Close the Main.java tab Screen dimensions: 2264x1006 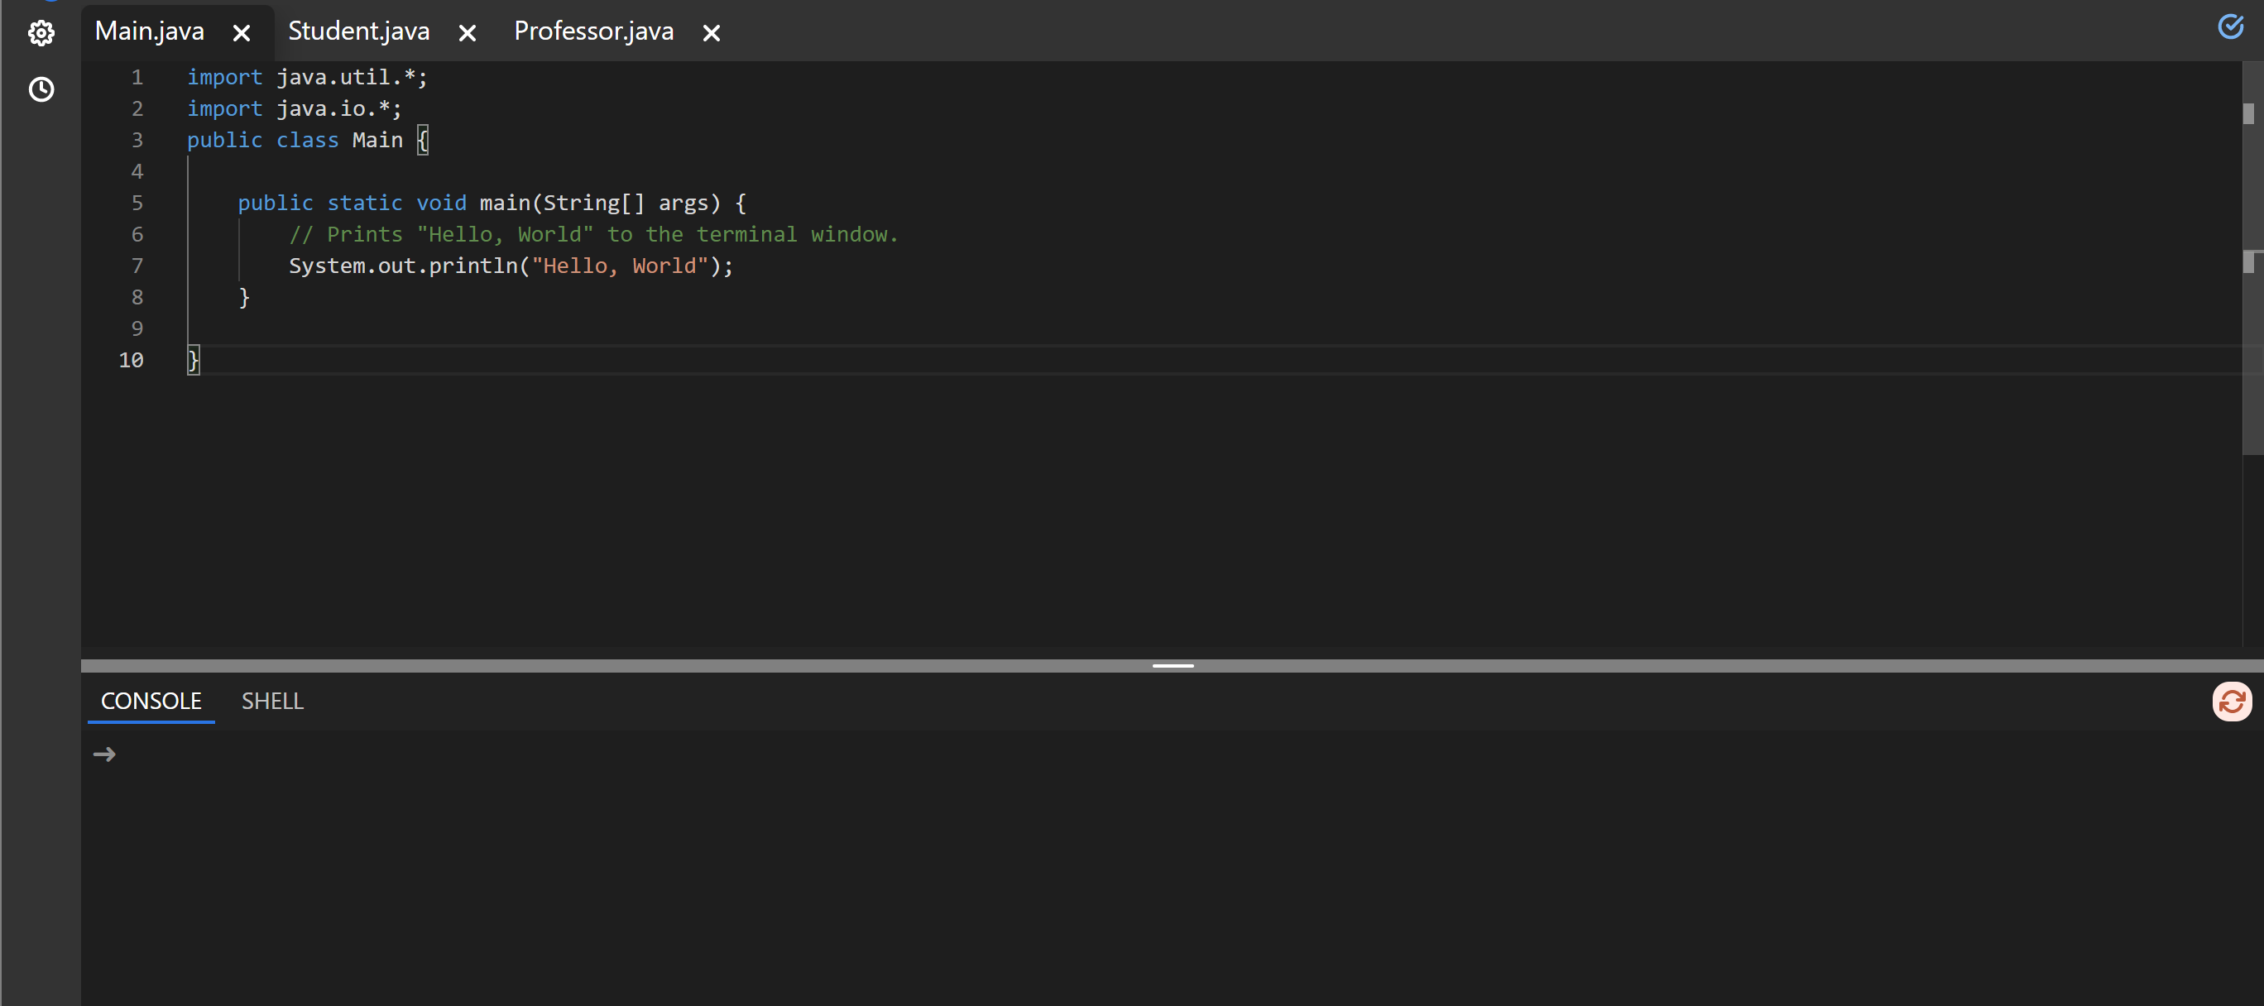(242, 33)
